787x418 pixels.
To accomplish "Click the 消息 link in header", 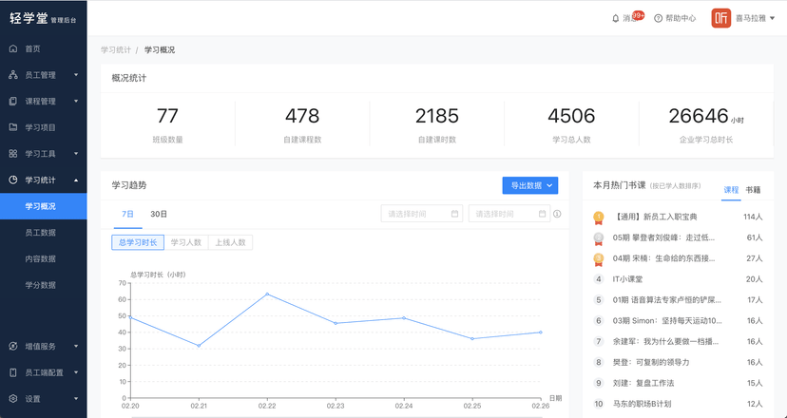I will [x=629, y=19].
